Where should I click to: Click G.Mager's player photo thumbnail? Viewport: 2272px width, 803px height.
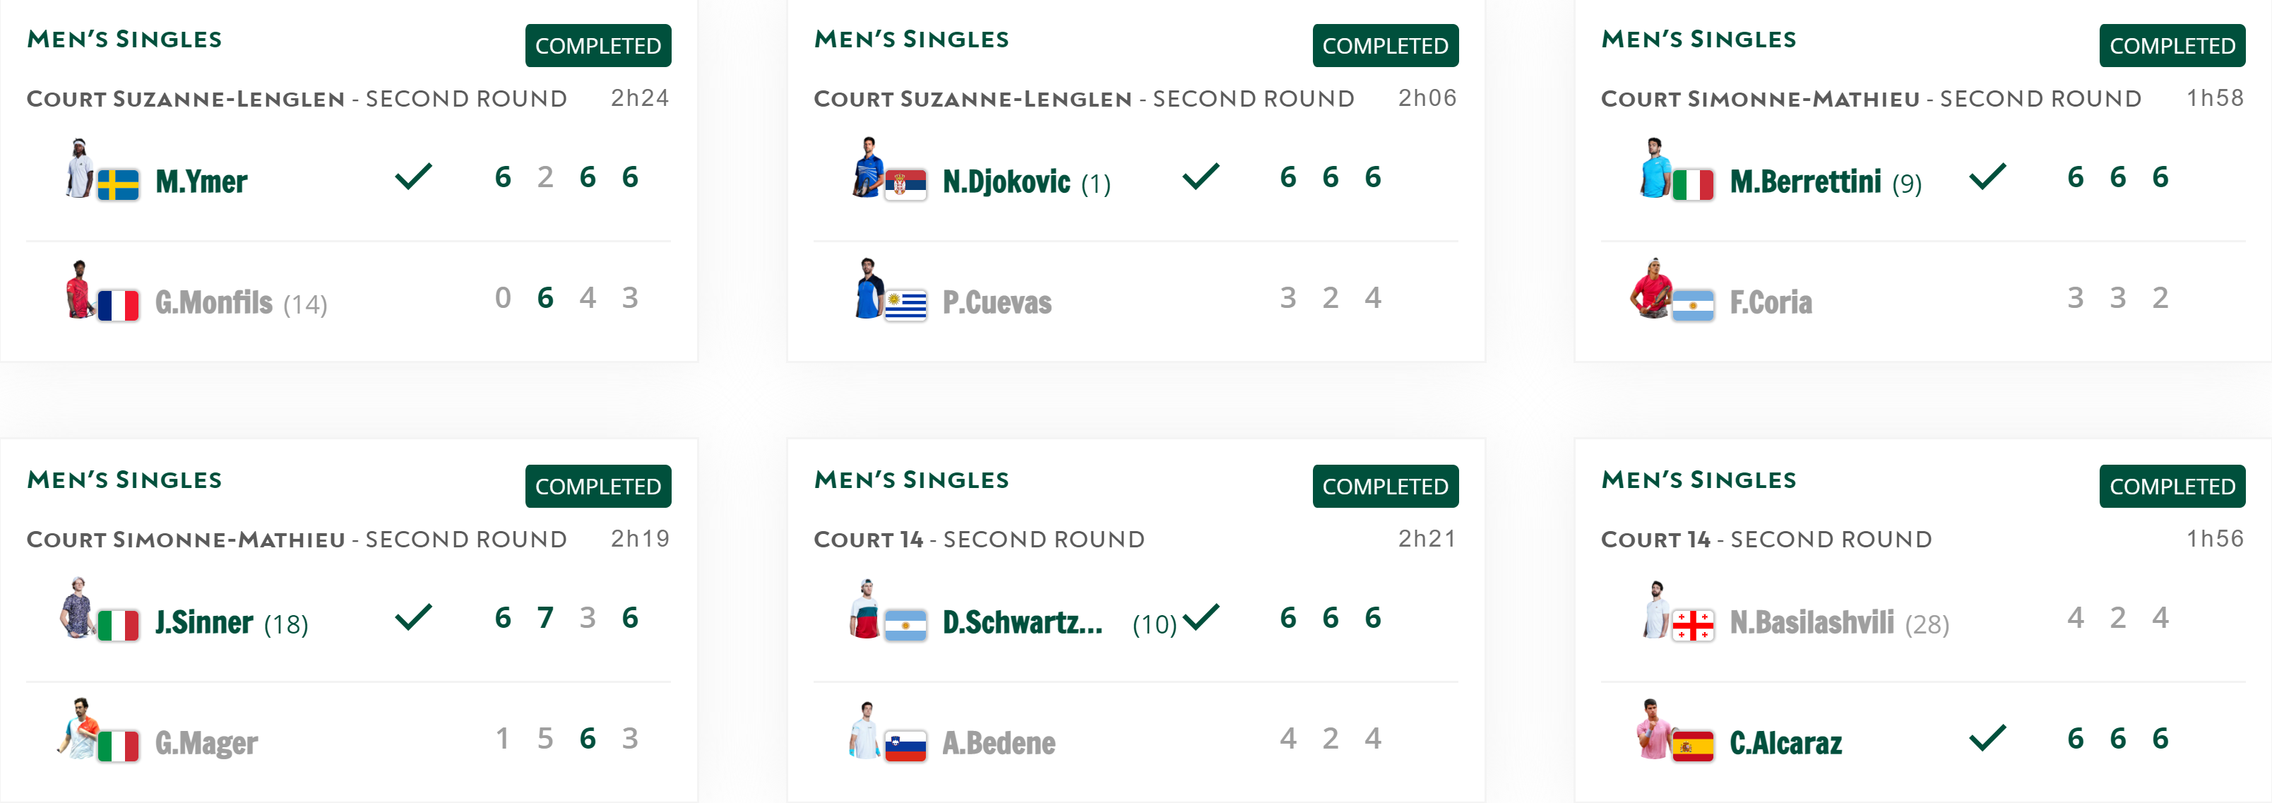(x=78, y=729)
